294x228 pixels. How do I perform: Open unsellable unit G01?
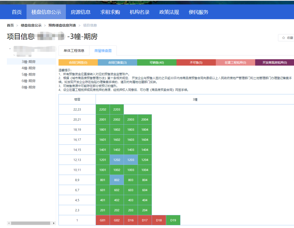click(x=103, y=220)
